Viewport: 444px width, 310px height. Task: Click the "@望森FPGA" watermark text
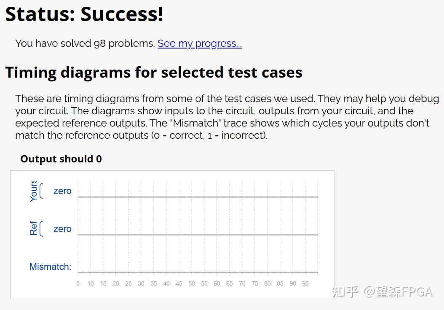tap(398, 292)
